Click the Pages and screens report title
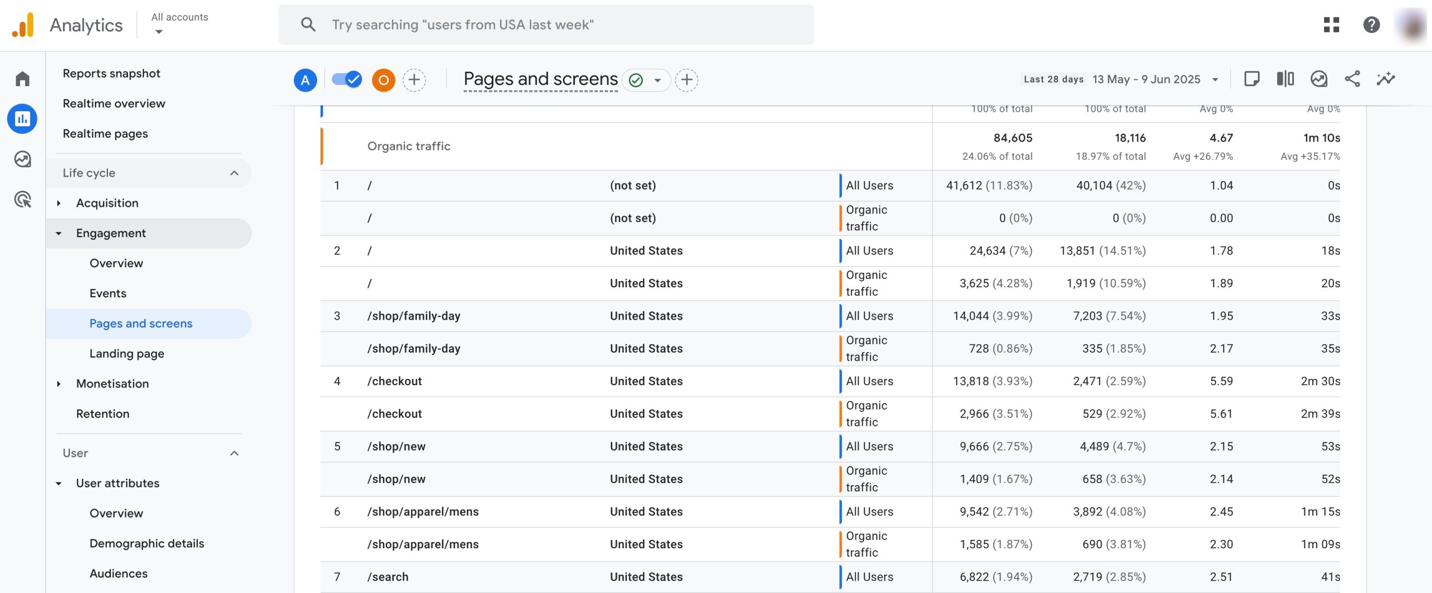Viewport: 1432px width, 593px height. coord(540,79)
